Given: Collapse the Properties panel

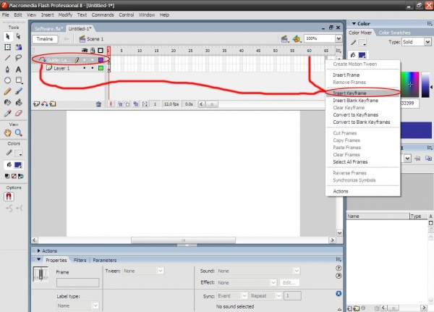Looking at the screenshot, I should 39,260.
